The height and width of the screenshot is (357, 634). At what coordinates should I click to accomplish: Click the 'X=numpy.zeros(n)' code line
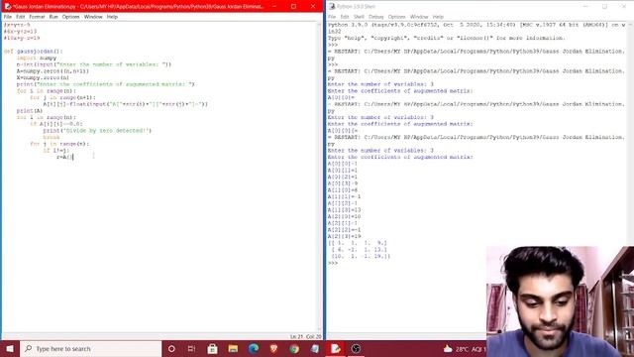(43, 77)
